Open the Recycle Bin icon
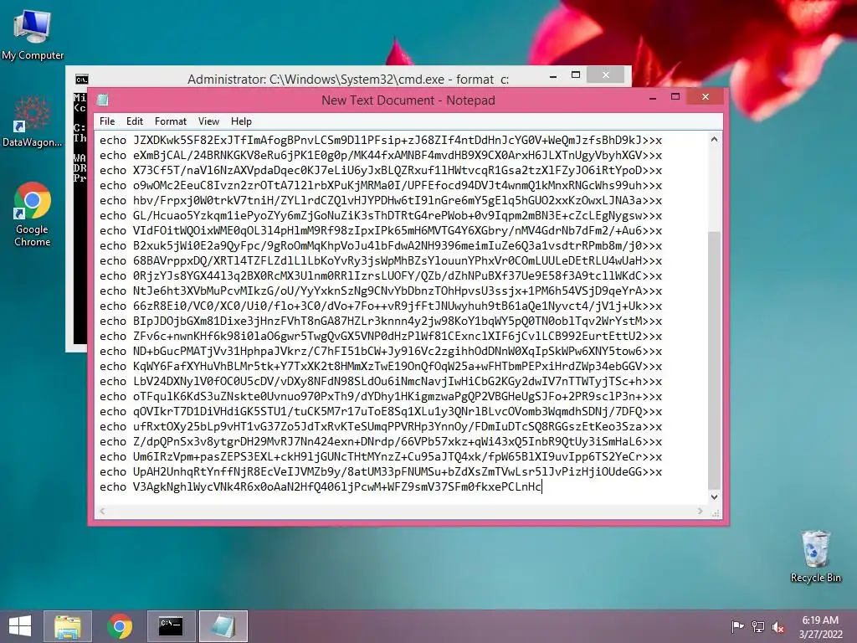Viewport: 857px width, 643px height. (x=815, y=556)
